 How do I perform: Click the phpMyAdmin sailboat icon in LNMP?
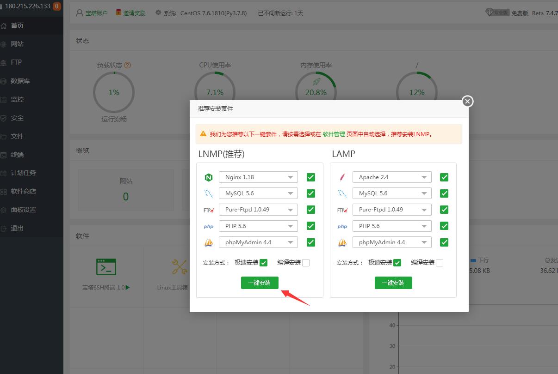pyautogui.click(x=208, y=242)
